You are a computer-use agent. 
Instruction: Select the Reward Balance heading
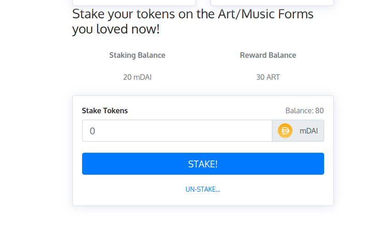pyautogui.click(x=268, y=55)
